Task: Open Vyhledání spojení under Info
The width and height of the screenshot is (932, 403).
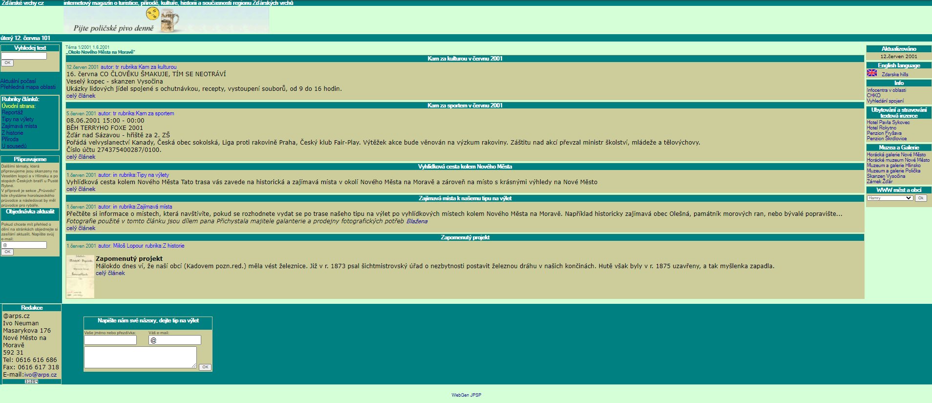Action: [885, 101]
